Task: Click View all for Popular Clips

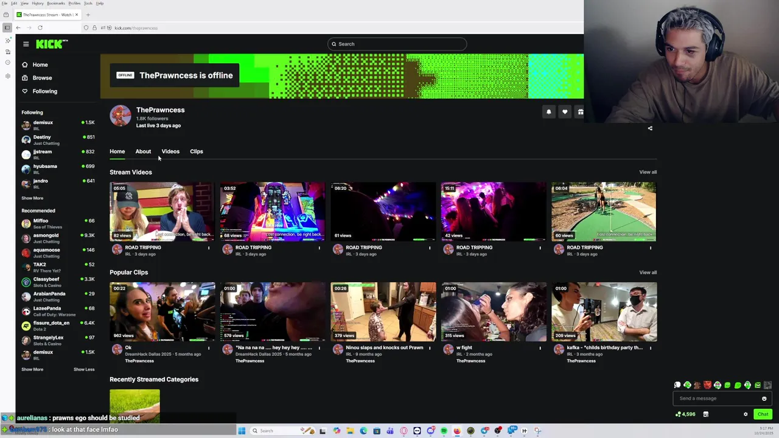Action: pos(648,273)
